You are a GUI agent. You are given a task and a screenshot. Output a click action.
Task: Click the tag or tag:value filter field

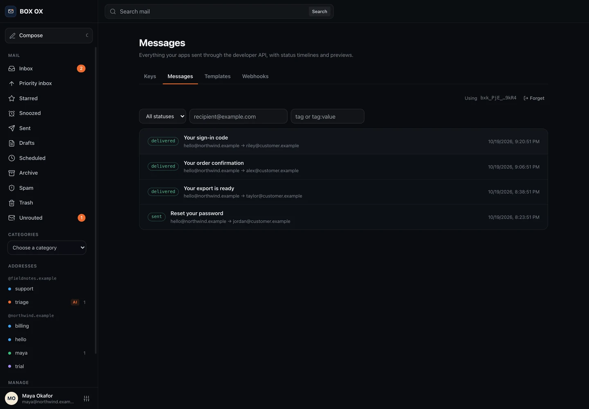(x=328, y=117)
